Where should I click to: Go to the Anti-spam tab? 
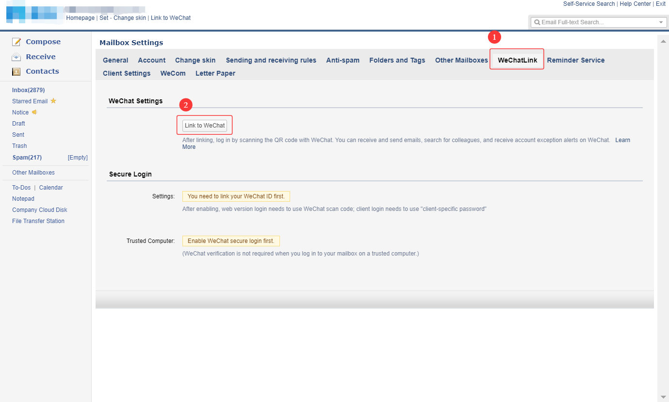click(343, 60)
